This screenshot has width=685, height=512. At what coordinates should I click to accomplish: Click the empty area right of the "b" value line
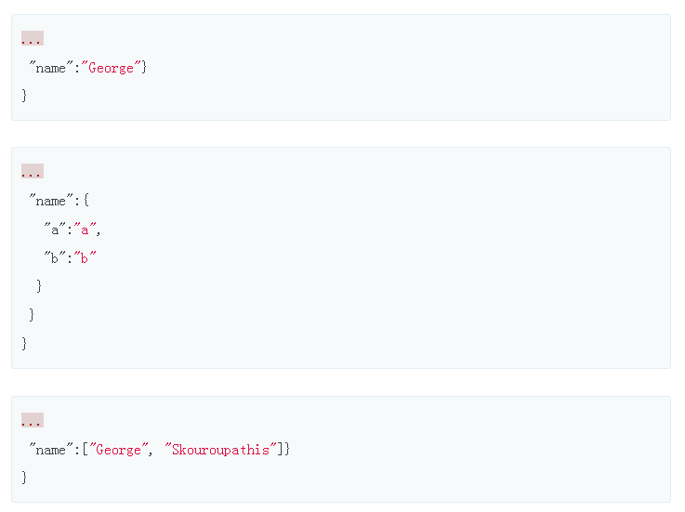(x=372, y=257)
